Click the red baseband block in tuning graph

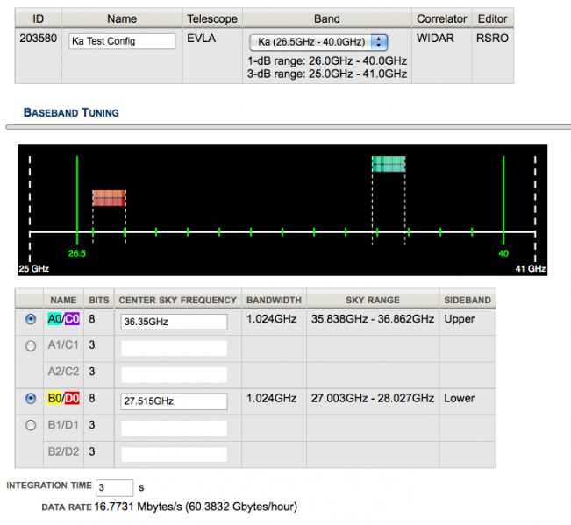[x=109, y=198]
